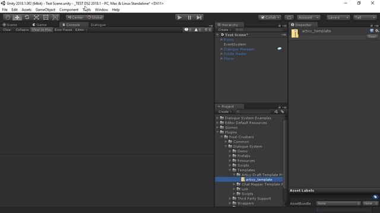This screenshot has height=213, width=380.
Task: Open the AssetBundle variant dropdown
Action: click(370, 204)
